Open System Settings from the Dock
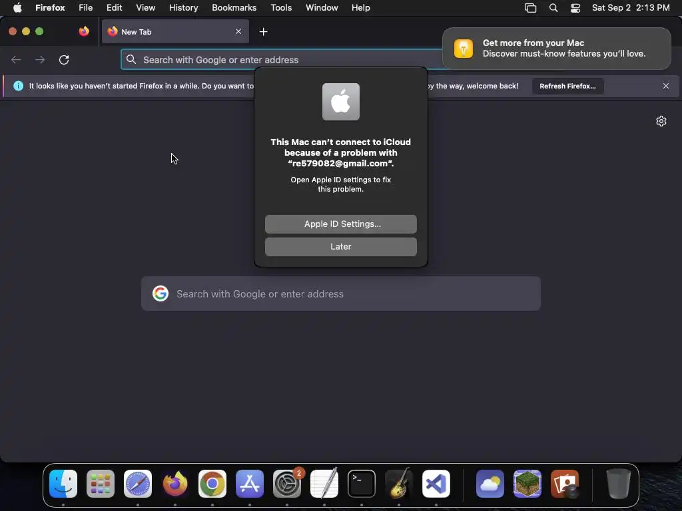The height and width of the screenshot is (511, 682). [x=287, y=484]
